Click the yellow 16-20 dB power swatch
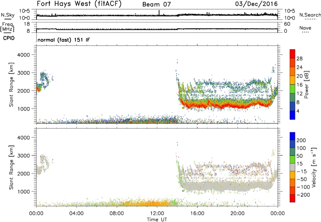 pyautogui.click(x=293, y=80)
